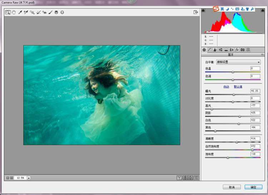Image resolution: width=268 pixels, height=195 pixels.
Task: Click the 自动 auto link
Action: click(226, 87)
